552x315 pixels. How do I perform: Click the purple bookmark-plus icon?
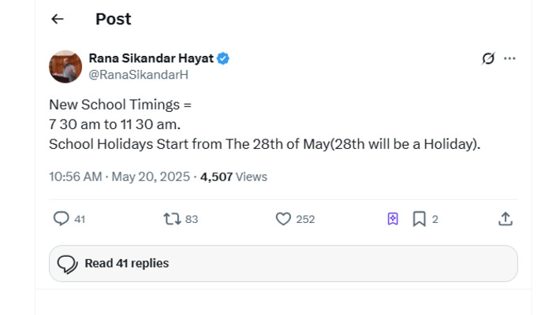click(x=393, y=219)
